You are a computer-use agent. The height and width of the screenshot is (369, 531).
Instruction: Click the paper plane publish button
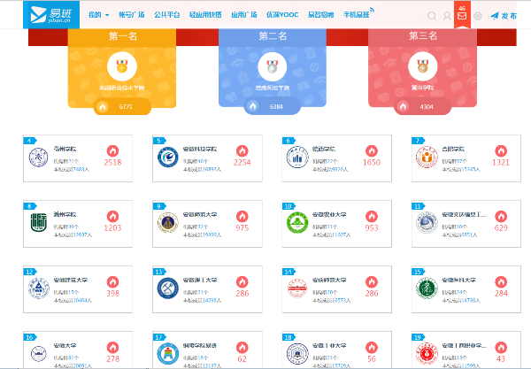tap(504, 16)
